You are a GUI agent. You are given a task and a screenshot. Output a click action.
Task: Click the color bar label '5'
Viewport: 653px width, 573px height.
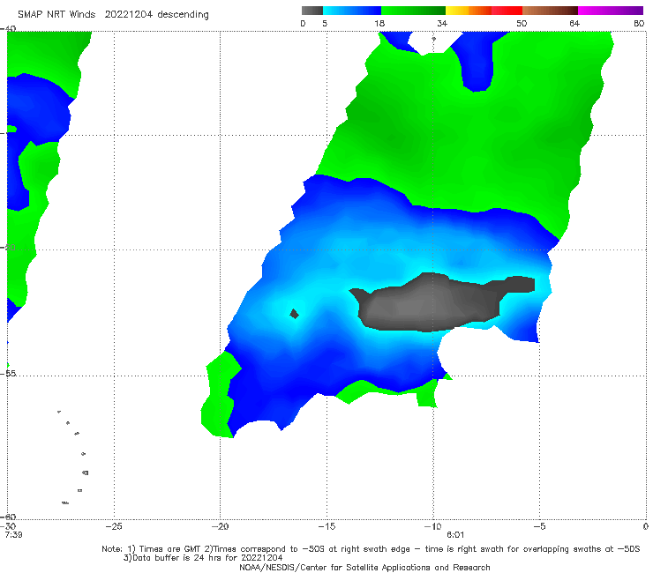point(325,24)
